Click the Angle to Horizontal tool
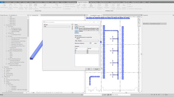 69,5
